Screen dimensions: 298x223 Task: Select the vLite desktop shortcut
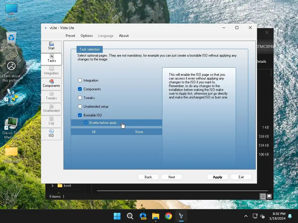coord(11,98)
